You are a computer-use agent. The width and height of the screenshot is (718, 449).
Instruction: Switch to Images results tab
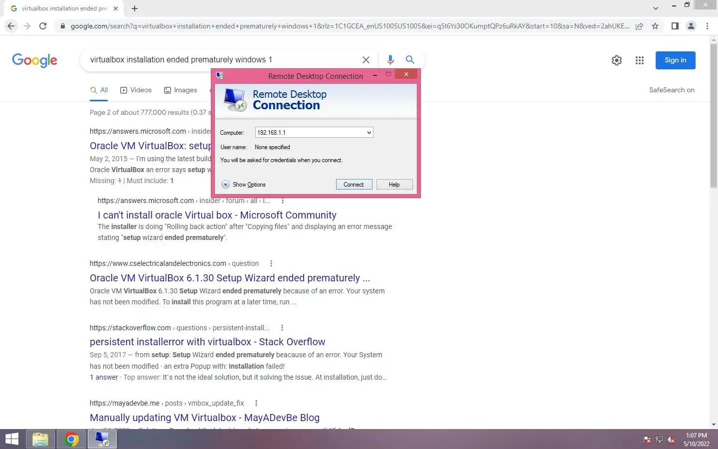point(180,90)
